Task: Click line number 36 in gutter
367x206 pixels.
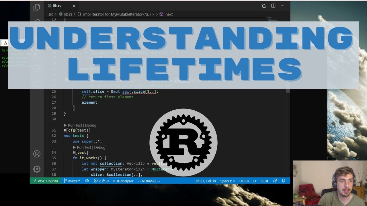Action: point(54,163)
